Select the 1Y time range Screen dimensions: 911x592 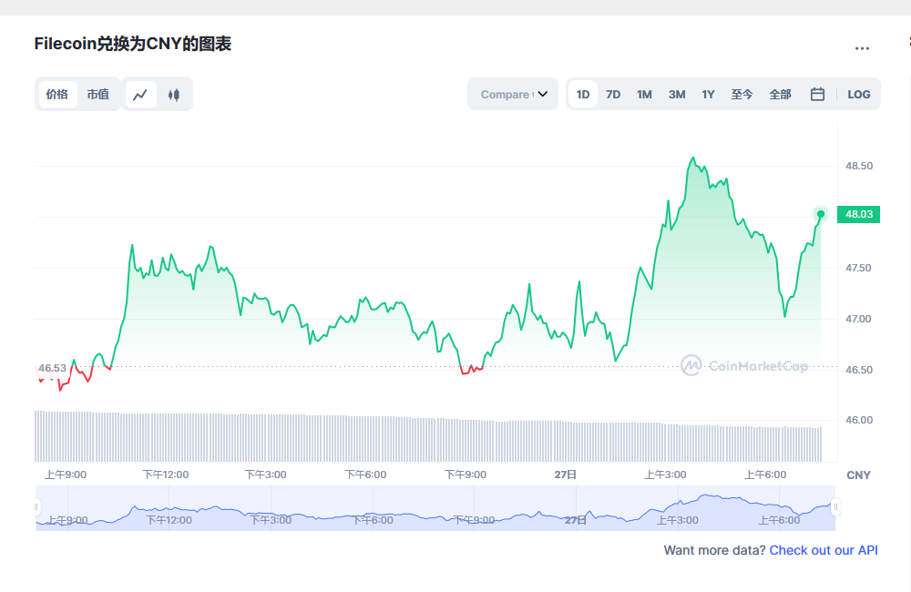coord(708,94)
